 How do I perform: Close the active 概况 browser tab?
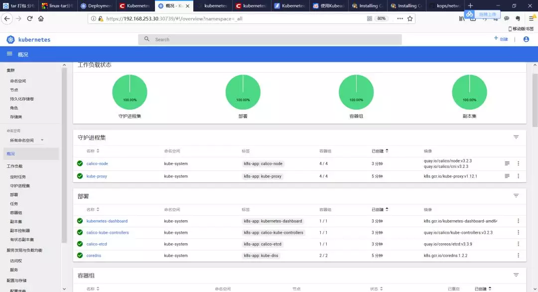point(187,6)
